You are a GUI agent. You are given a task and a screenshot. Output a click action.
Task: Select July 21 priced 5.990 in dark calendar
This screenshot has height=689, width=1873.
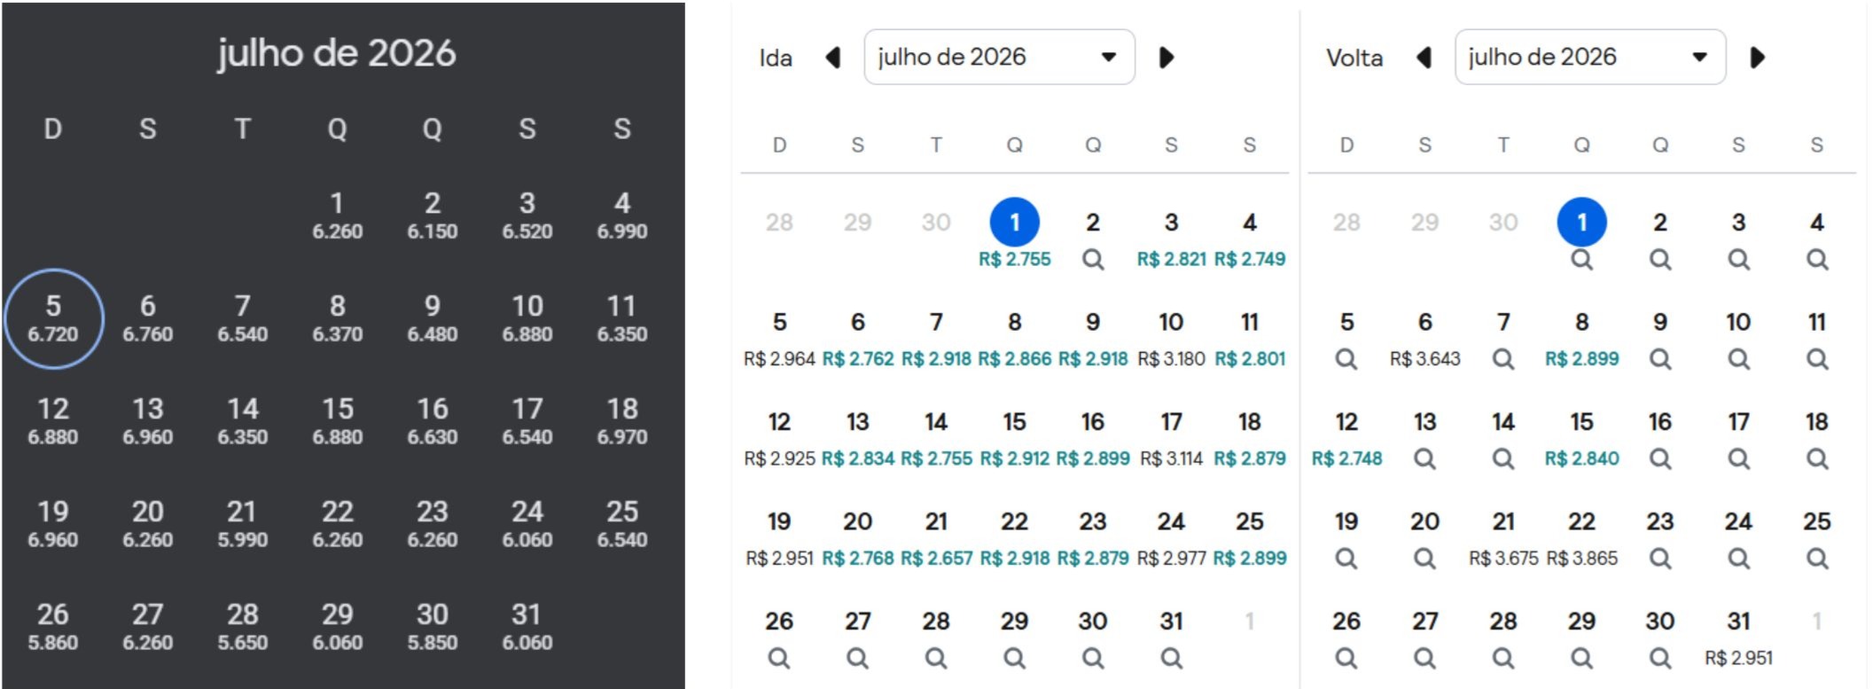tap(242, 523)
